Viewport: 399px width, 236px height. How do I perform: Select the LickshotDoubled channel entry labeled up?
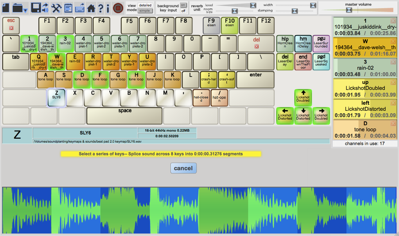(x=365, y=89)
